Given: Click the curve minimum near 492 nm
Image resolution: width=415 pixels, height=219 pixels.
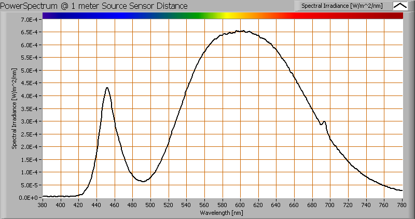Looking at the screenshot, I should point(144,181).
